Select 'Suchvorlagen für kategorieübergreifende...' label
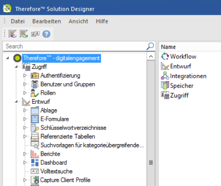Viewport: 221px width, 186px height. [92, 145]
